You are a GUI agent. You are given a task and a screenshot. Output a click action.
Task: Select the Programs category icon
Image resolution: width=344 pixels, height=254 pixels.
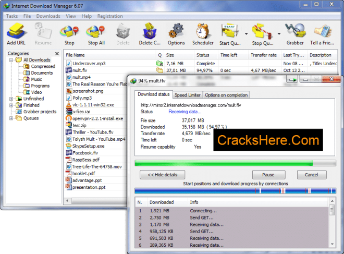[27, 86]
